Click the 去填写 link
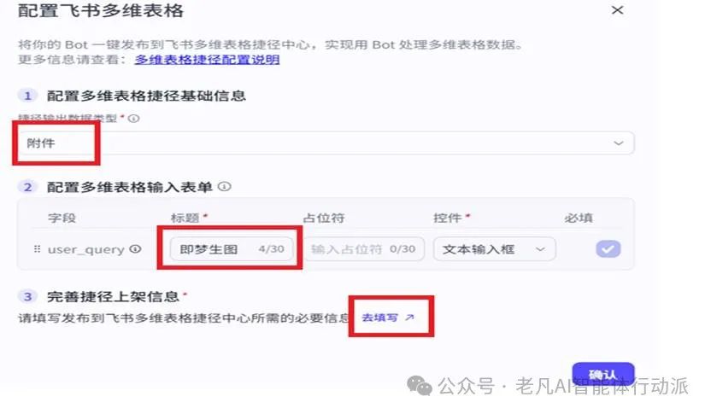Screen dimensions: 711x414 pos(379,318)
